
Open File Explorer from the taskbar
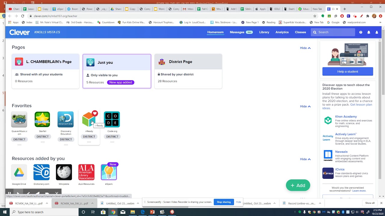click(x=133, y=212)
